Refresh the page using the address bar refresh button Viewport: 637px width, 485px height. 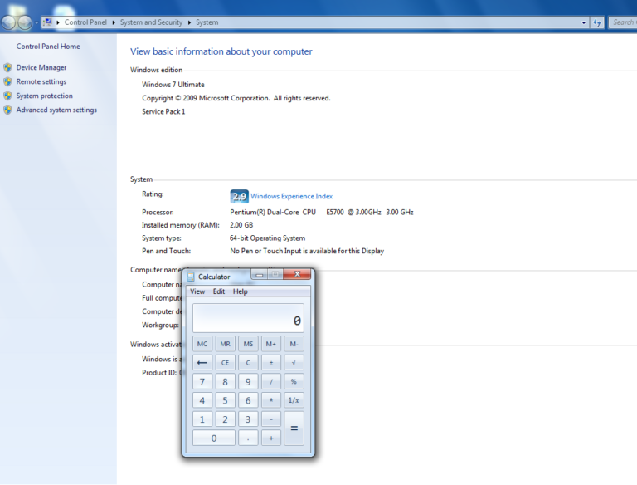coord(596,22)
